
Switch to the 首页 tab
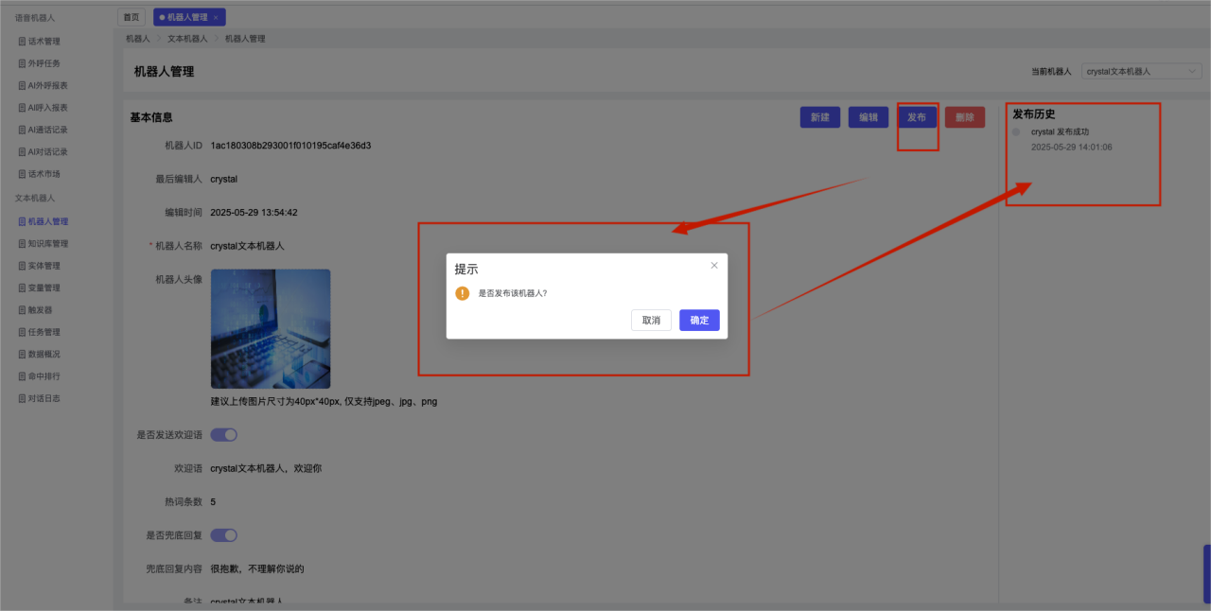[x=132, y=17]
